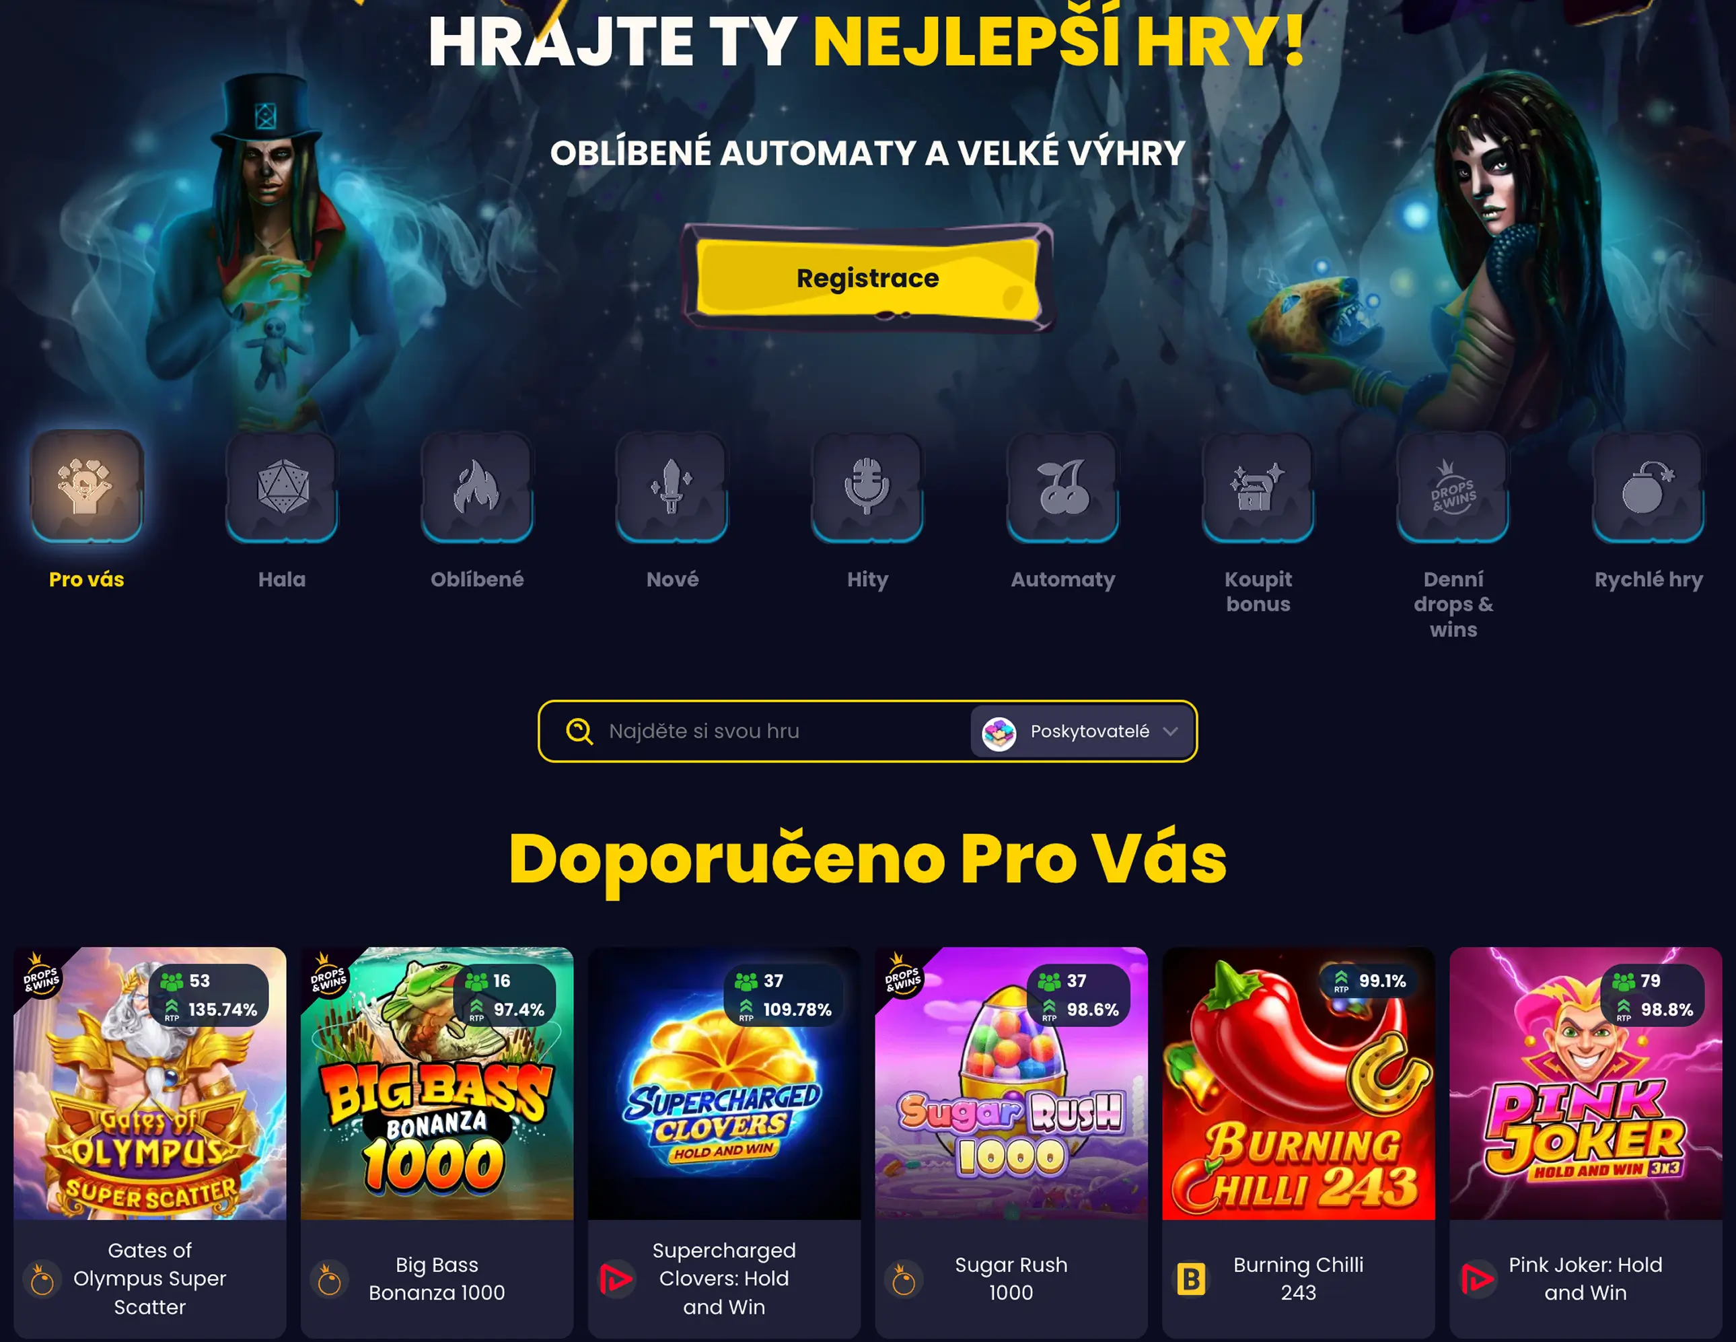
Task: Open the Hala dice category icon
Action: tap(282, 487)
